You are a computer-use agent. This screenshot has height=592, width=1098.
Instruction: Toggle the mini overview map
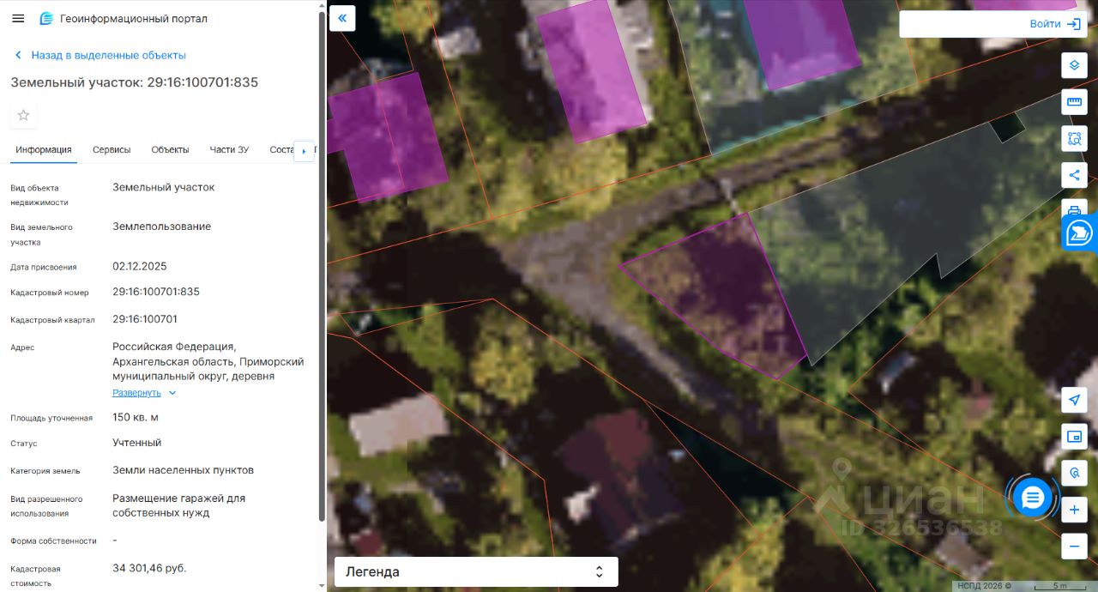pyautogui.click(x=1074, y=437)
